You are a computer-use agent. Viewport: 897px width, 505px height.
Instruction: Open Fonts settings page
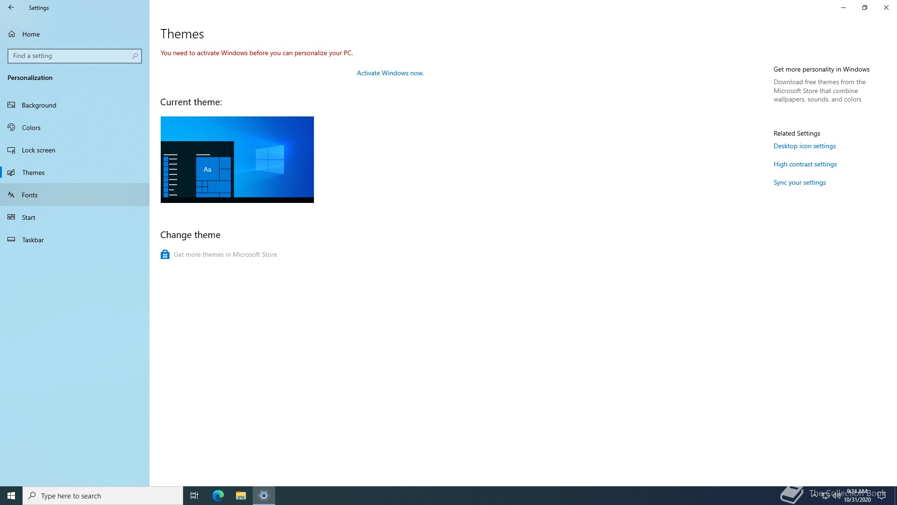[x=75, y=195]
